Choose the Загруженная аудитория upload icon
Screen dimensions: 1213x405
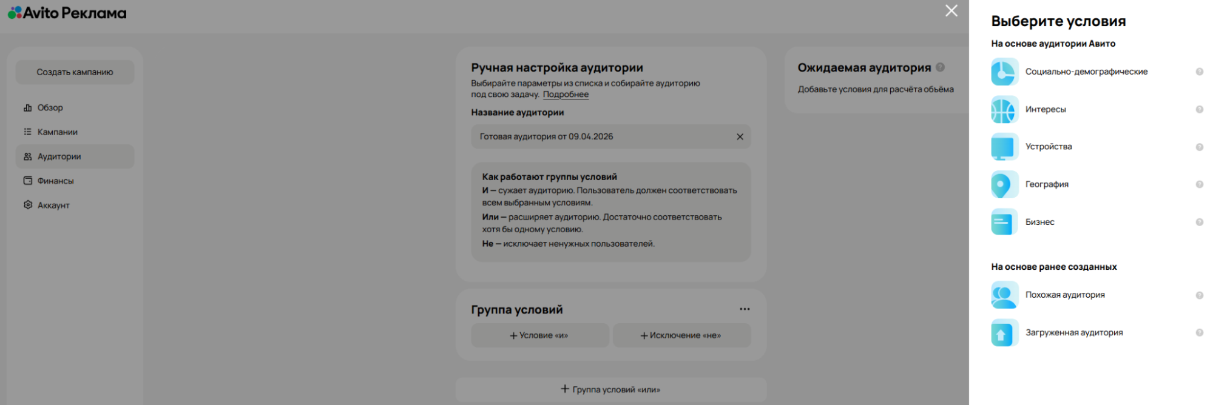point(1004,333)
